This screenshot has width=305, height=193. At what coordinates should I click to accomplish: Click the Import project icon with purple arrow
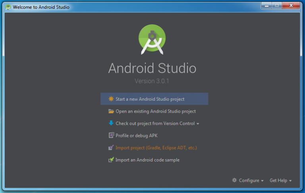(x=111, y=148)
